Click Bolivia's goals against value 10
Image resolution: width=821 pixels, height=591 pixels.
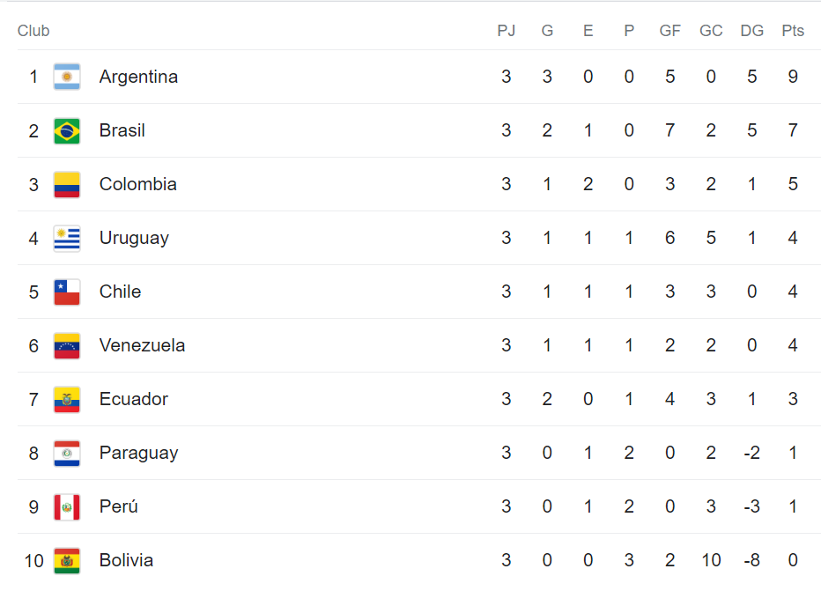pyautogui.click(x=711, y=560)
